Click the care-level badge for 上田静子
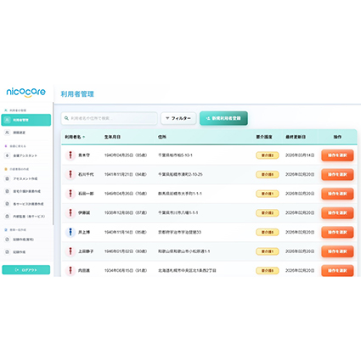 point(268,251)
